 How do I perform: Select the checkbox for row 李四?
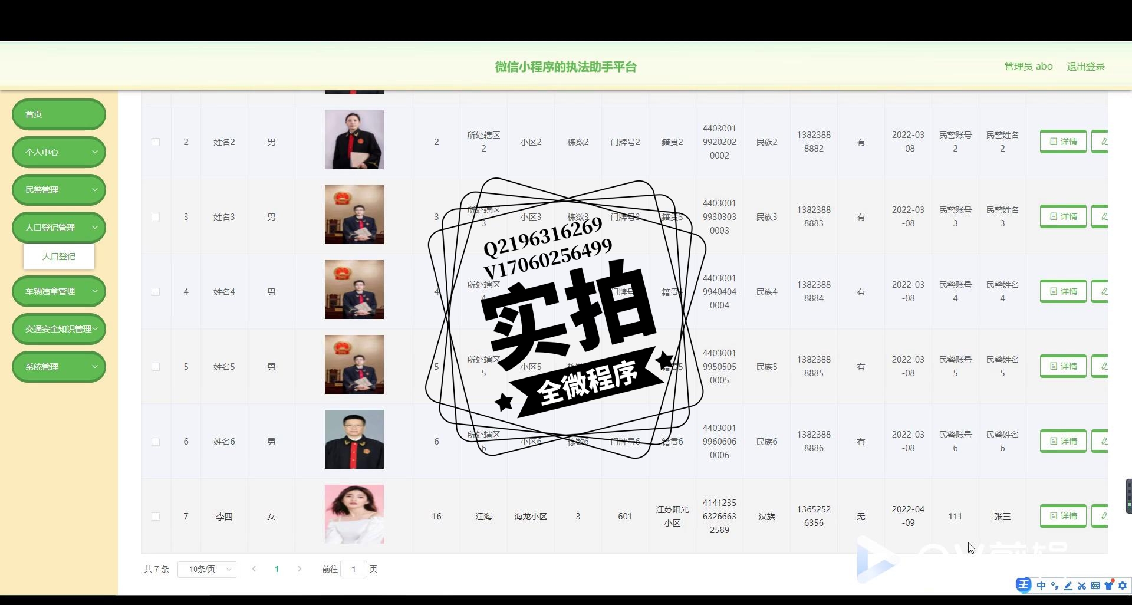pos(156,517)
